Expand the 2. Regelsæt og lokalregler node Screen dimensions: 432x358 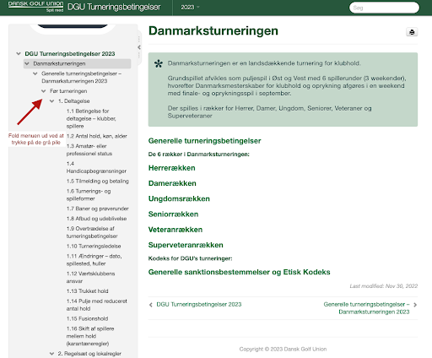(52, 354)
